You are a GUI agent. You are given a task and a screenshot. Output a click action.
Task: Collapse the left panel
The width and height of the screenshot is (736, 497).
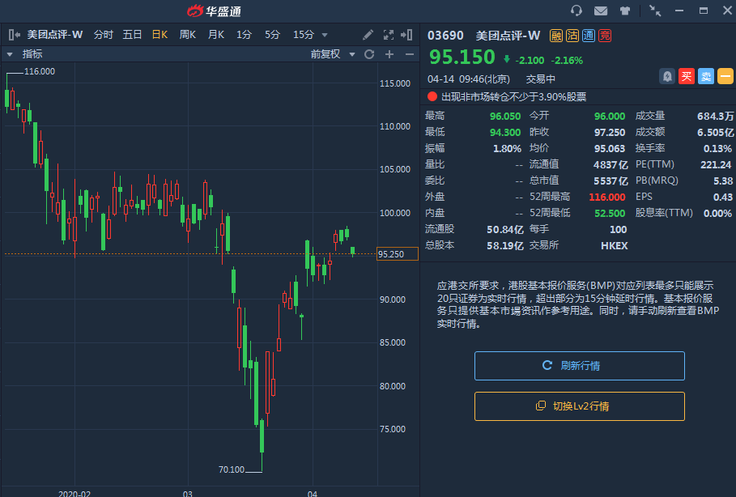[x=14, y=35]
